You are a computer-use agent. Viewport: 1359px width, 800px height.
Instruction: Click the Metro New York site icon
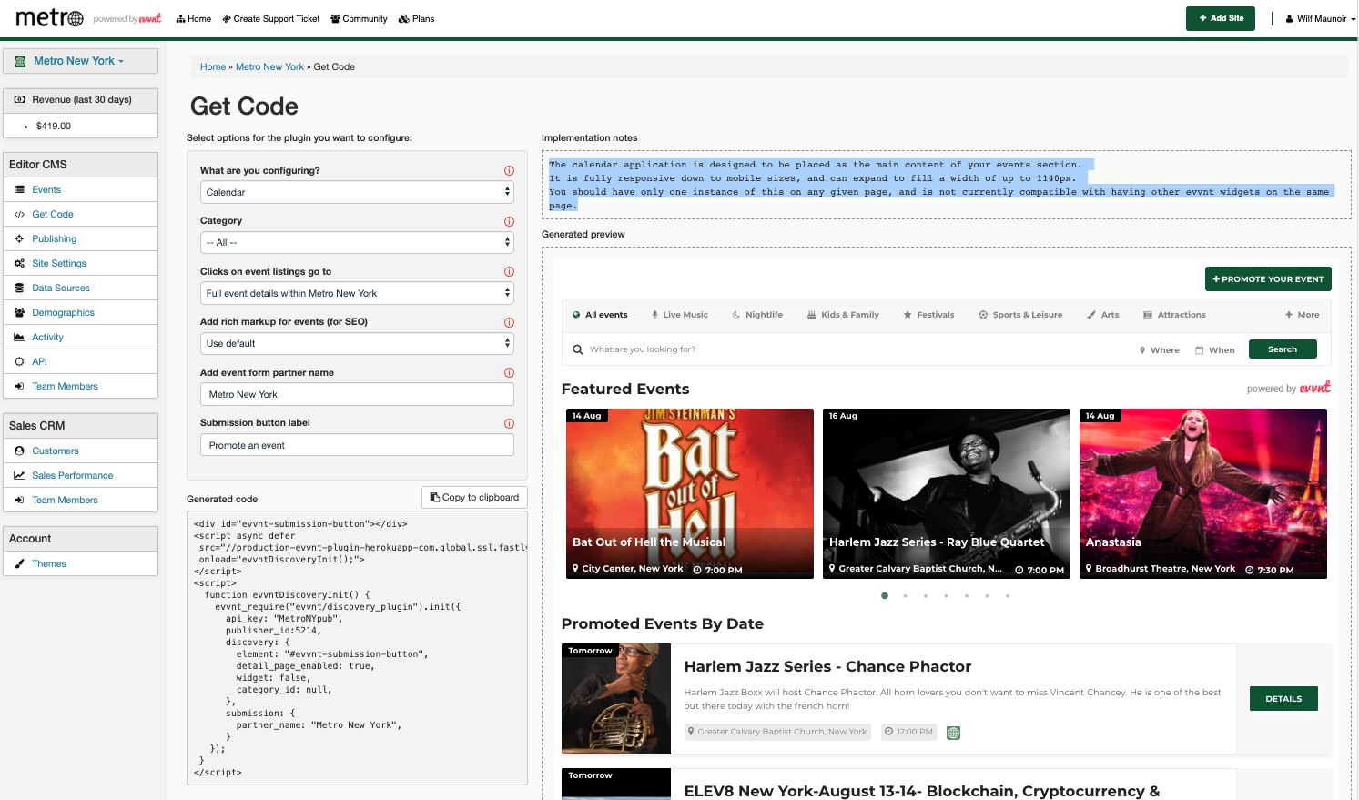pyautogui.click(x=20, y=62)
